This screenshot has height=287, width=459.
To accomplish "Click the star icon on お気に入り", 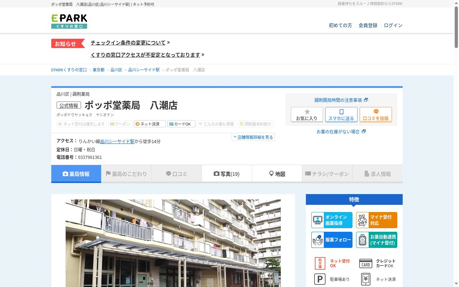I will coord(307,112).
